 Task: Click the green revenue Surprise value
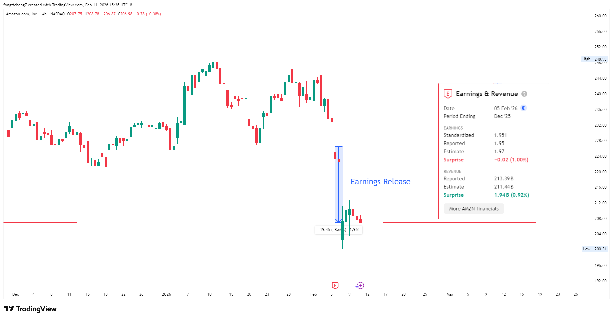[512, 195]
